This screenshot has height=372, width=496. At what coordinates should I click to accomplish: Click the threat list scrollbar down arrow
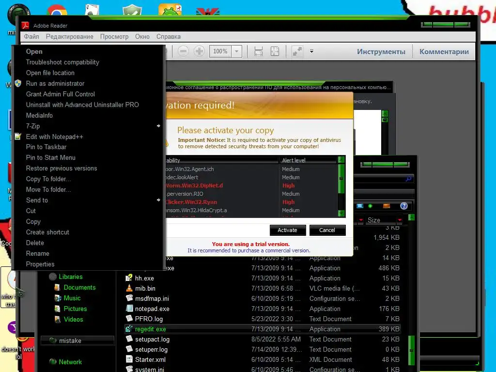pyautogui.click(x=341, y=214)
